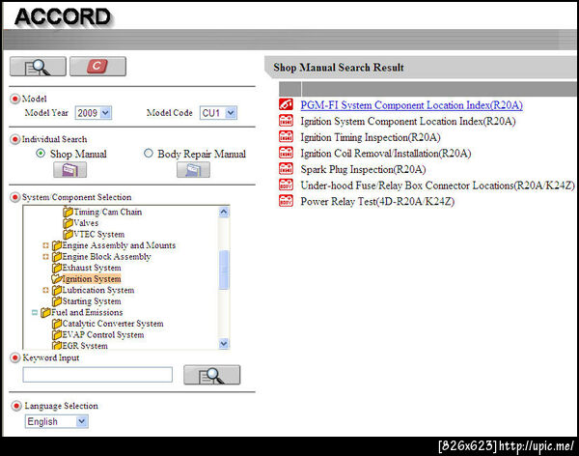This screenshot has width=579, height=456.
Task: Click the EVAP Control System folder icon
Action: pyautogui.click(x=57, y=334)
